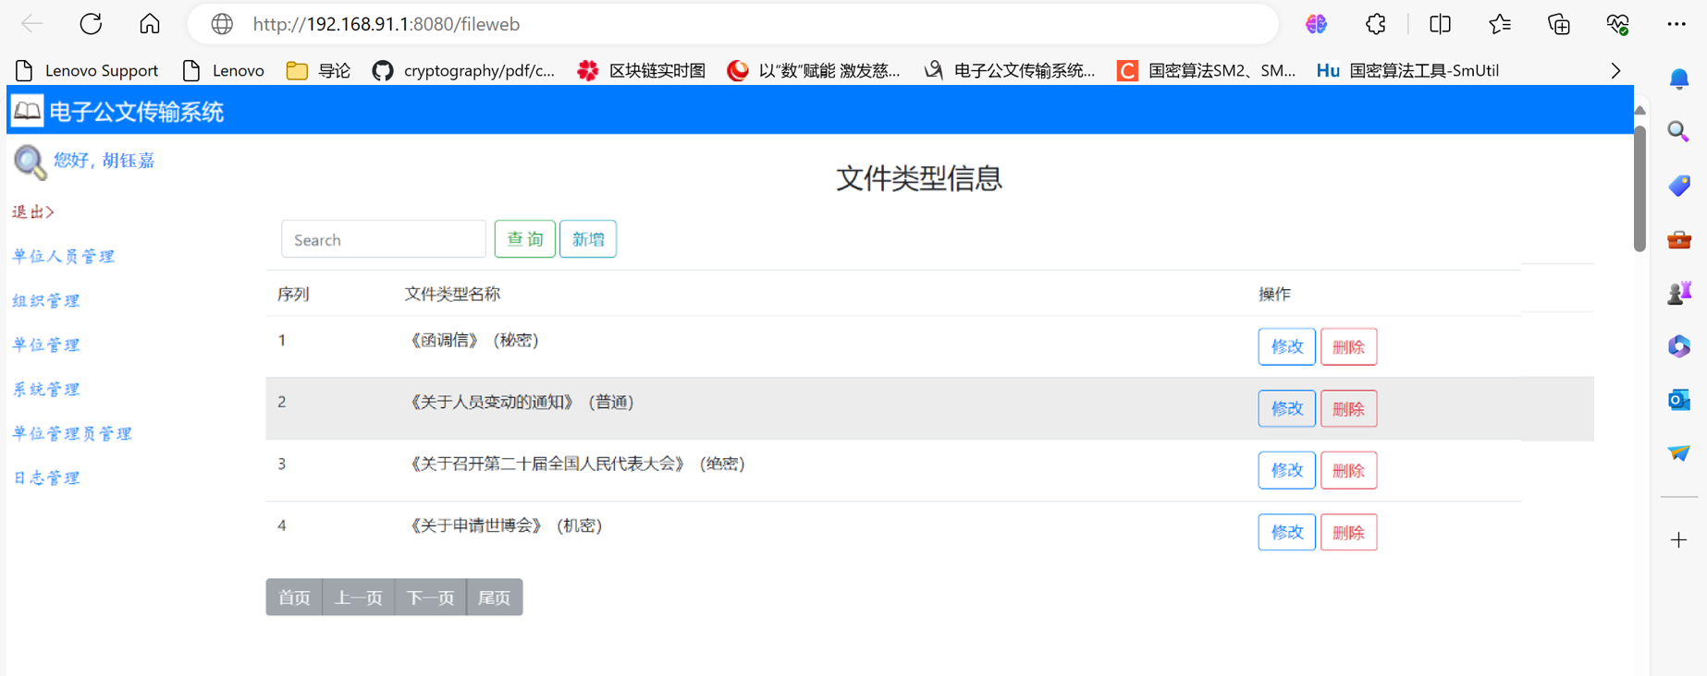This screenshot has height=676, width=1707.
Task: Open the sidebar games chess icon
Action: pyautogui.click(x=1679, y=293)
